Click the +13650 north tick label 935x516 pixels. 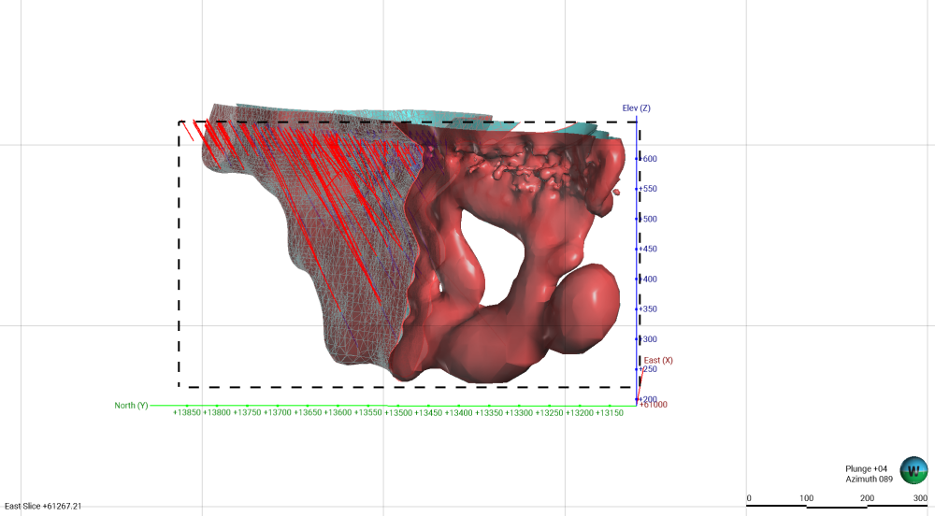coord(308,412)
